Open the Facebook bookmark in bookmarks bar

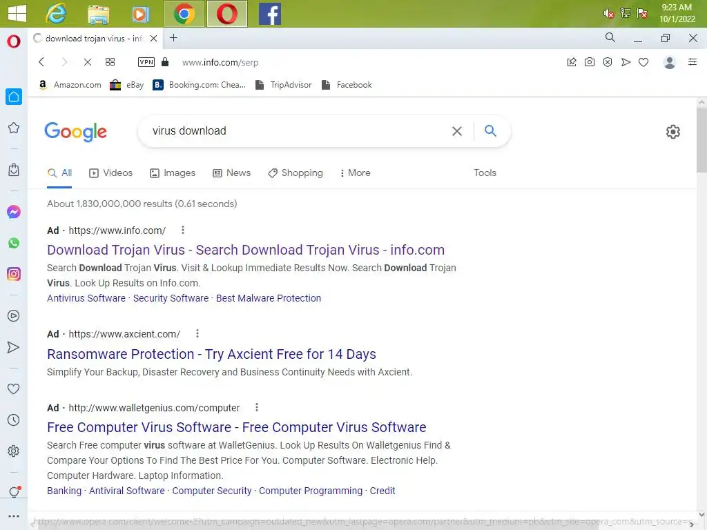point(347,85)
